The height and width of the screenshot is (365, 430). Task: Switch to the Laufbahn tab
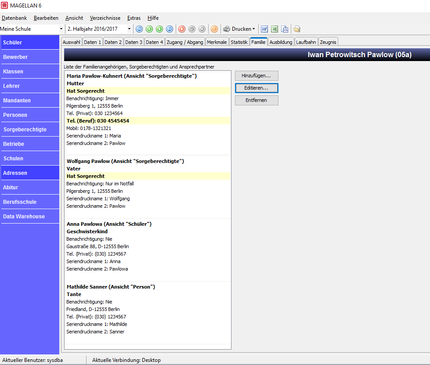click(x=306, y=42)
